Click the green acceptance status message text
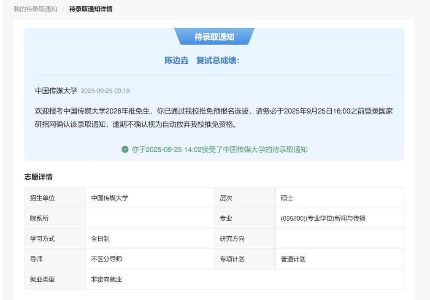430x300 pixels. pyautogui.click(x=219, y=150)
